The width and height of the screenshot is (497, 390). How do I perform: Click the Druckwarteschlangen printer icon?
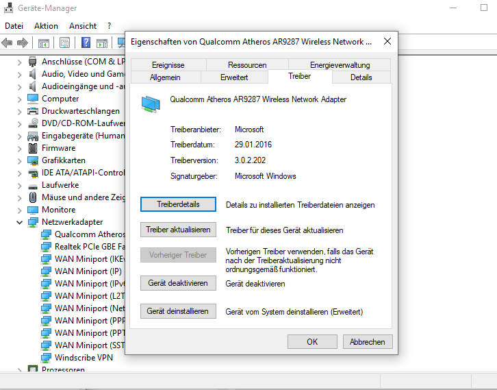click(x=33, y=111)
